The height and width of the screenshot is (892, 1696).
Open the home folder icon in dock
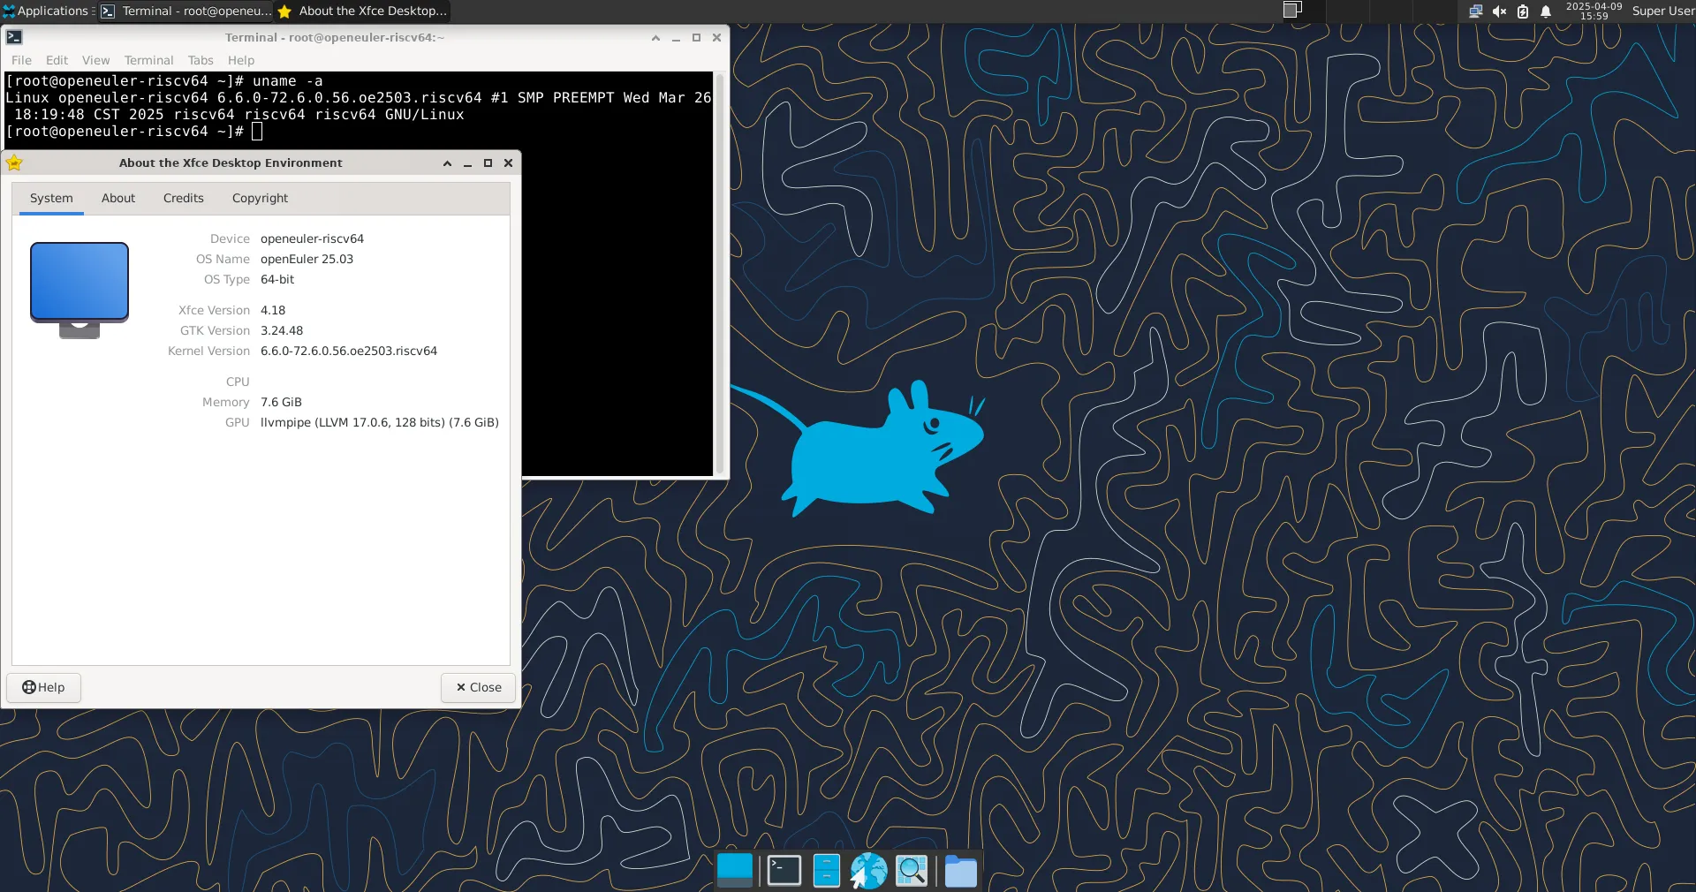pos(960,872)
